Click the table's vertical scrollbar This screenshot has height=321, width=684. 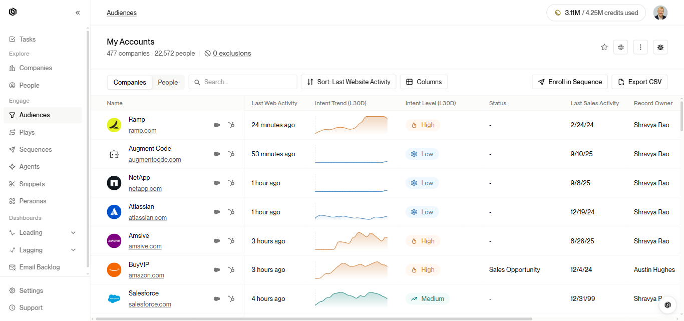pyautogui.click(x=681, y=115)
